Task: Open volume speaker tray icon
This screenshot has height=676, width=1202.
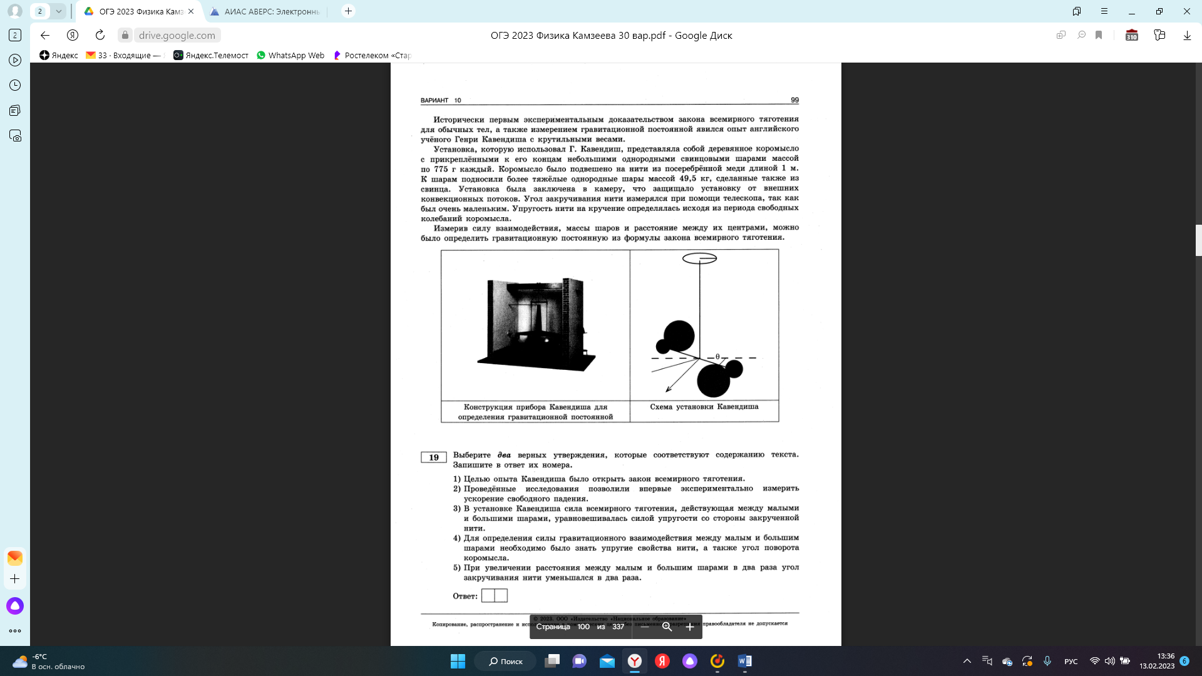Action: point(1110,661)
